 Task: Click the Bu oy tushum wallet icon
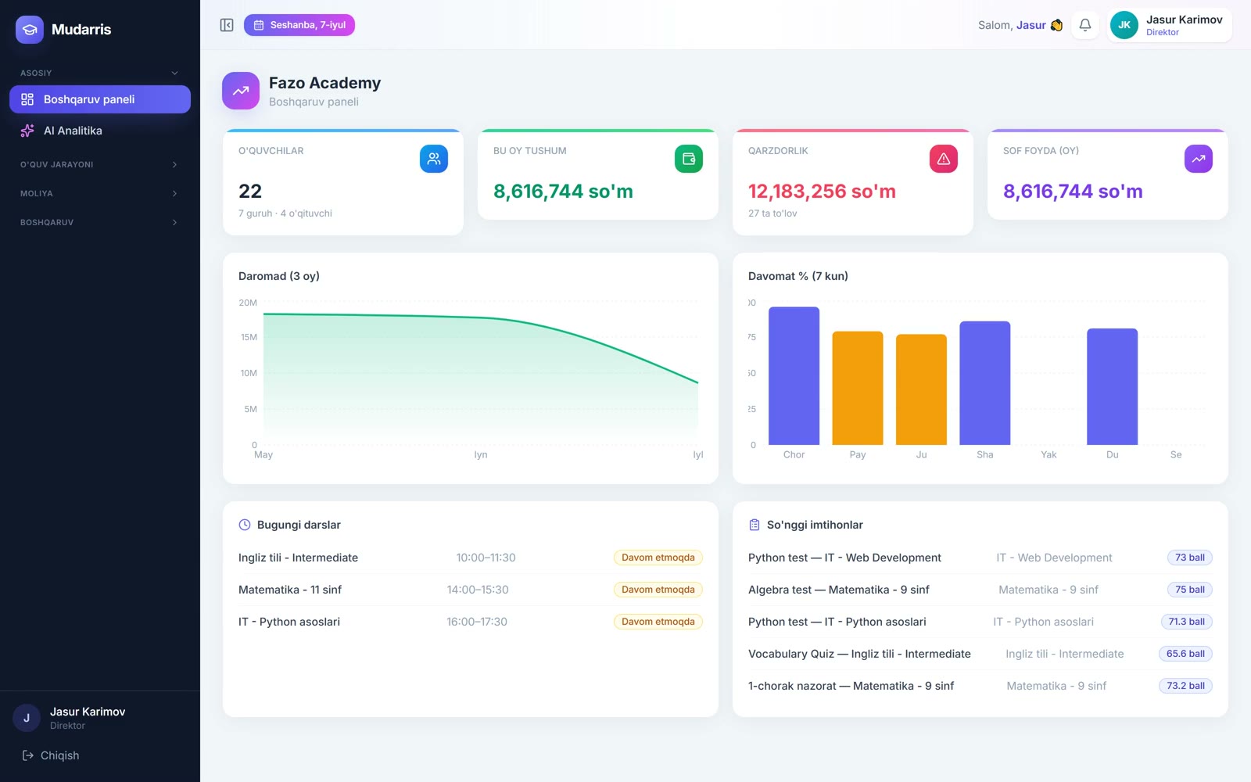(x=689, y=159)
